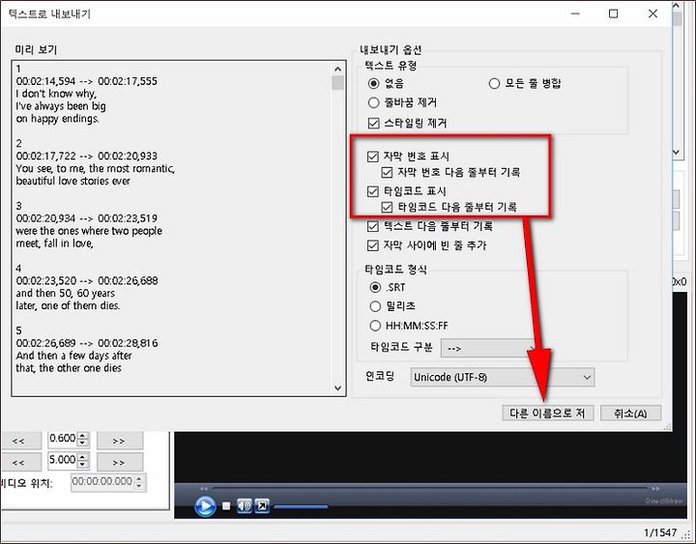Click preview line 'later, one of them dies.'

pos(68,305)
